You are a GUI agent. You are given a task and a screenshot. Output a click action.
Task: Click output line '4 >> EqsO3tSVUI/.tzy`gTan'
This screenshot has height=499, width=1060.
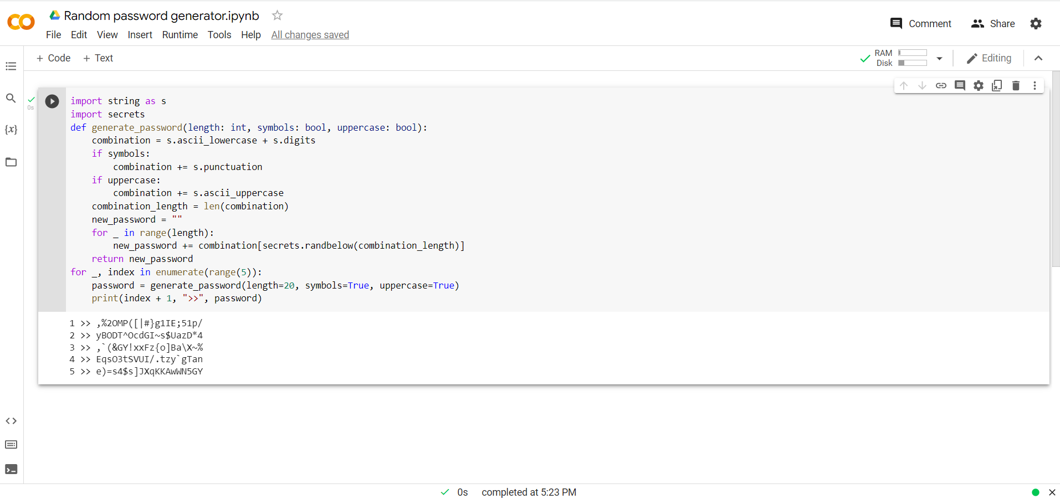click(136, 359)
